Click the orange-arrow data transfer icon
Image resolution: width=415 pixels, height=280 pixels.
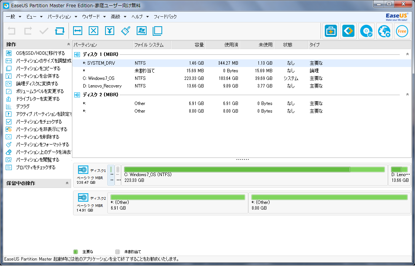(x=348, y=31)
